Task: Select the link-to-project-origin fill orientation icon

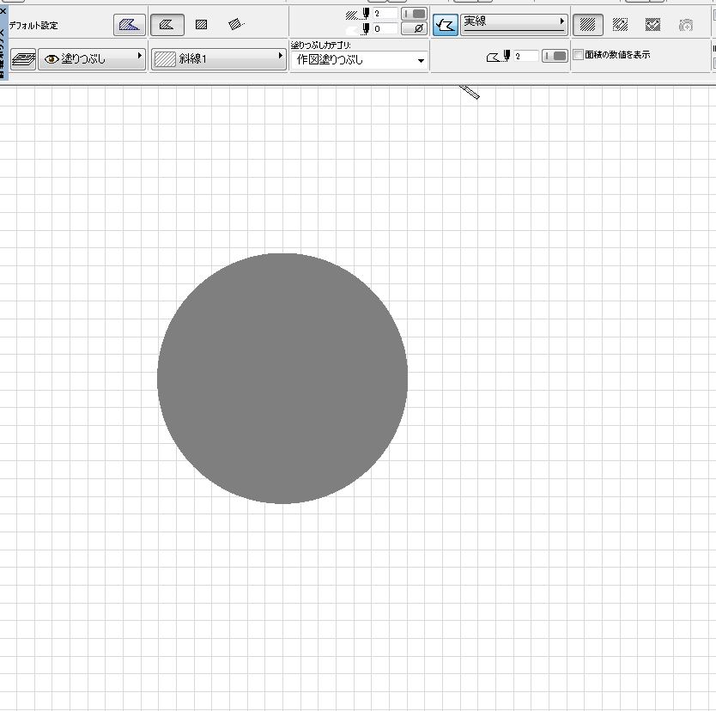Action: point(587,24)
